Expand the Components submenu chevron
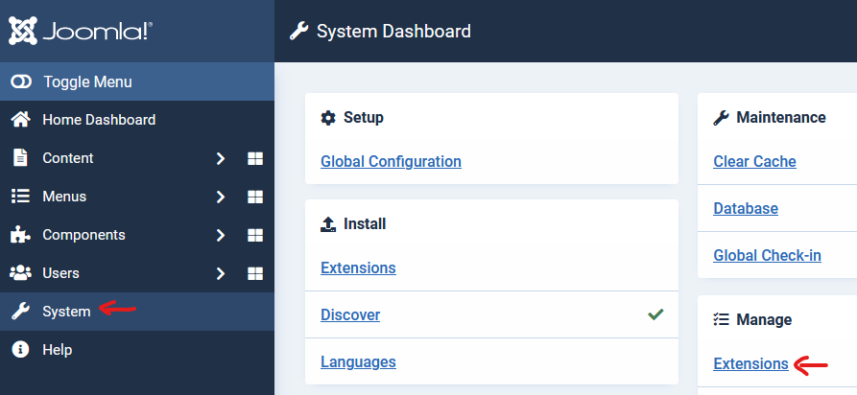This screenshot has width=857, height=395. coord(221,235)
